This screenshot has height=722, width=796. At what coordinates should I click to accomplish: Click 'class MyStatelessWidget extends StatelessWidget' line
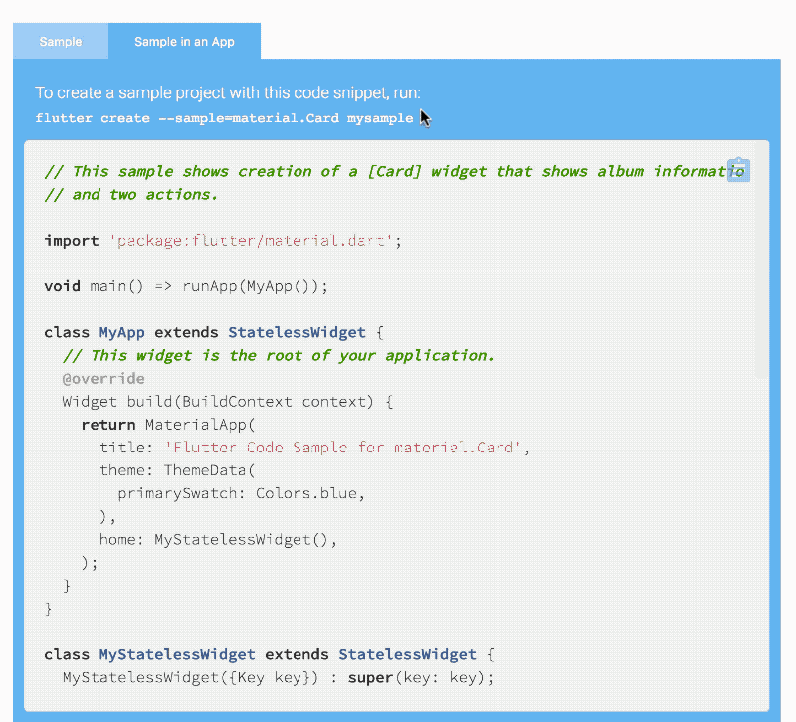click(x=269, y=655)
